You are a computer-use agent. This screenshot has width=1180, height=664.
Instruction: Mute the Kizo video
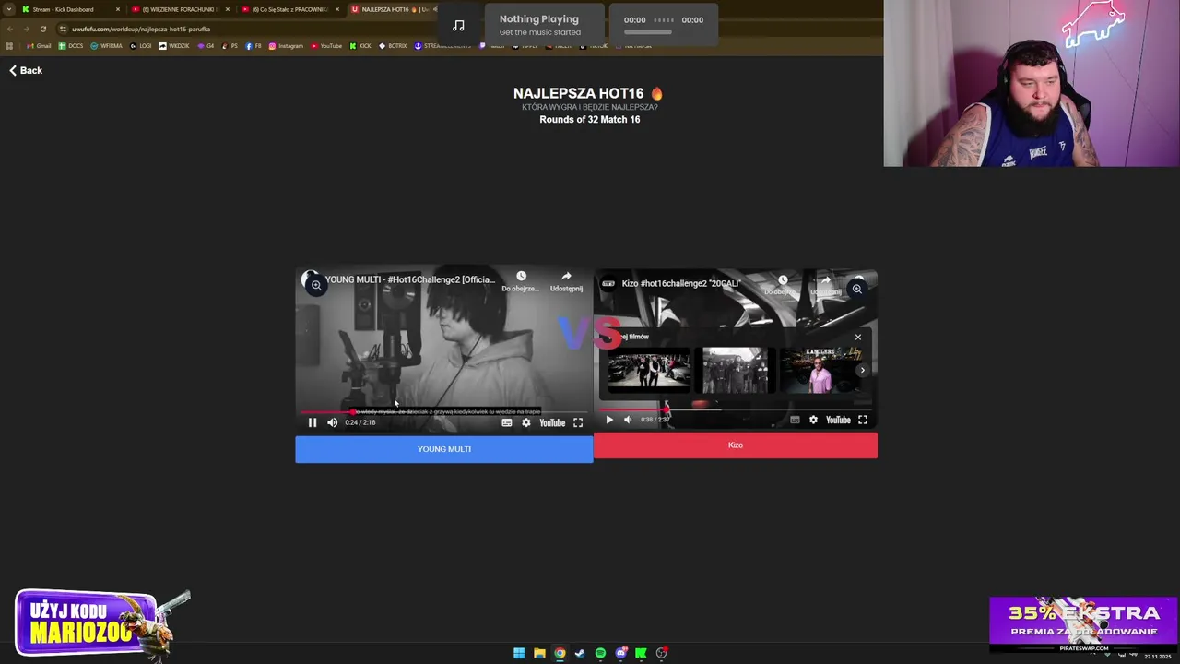pyautogui.click(x=629, y=420)
